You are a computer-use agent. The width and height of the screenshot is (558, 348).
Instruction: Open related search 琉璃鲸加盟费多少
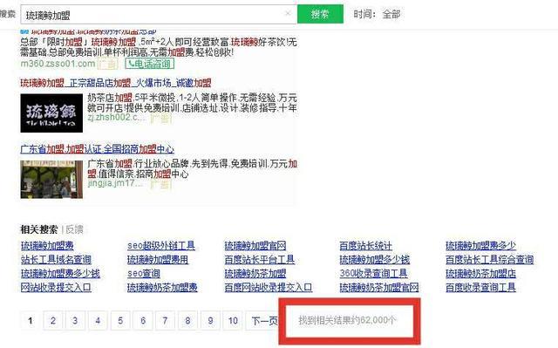point(480,246)
